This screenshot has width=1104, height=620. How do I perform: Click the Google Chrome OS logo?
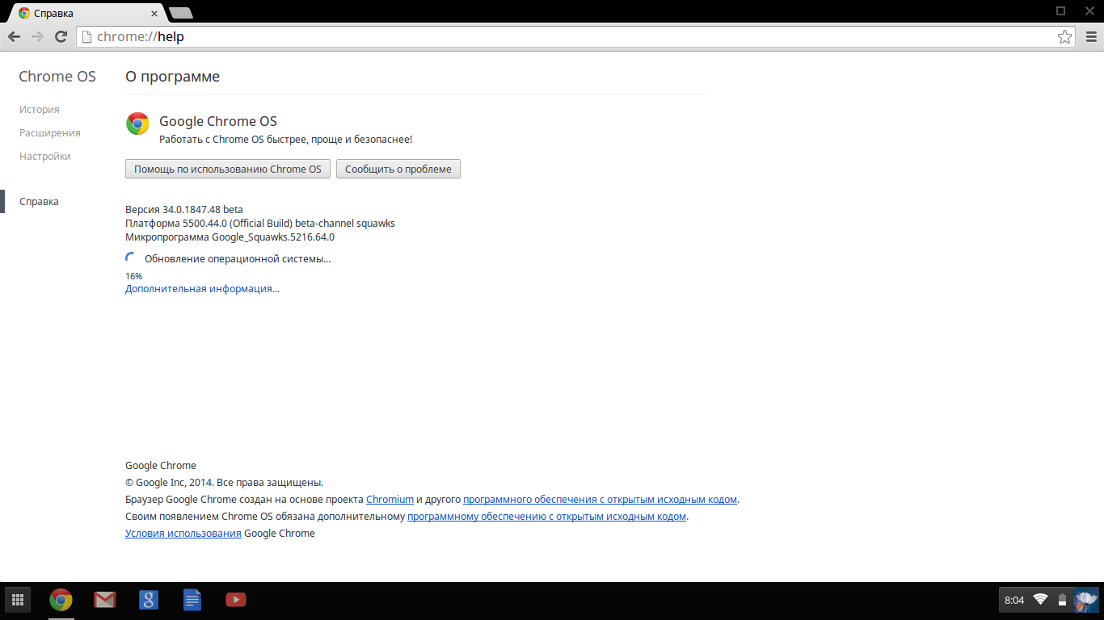pyautogui.click(x=137, y=124)
